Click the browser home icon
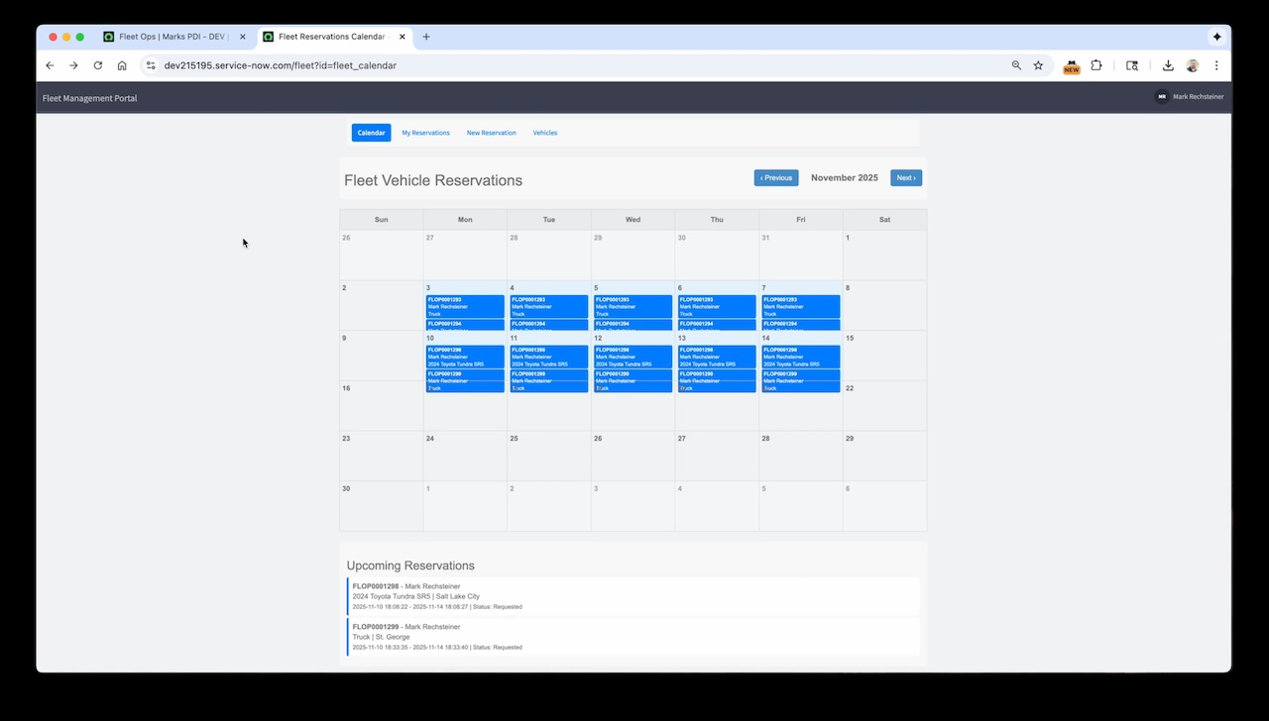 tap(122, 65)
